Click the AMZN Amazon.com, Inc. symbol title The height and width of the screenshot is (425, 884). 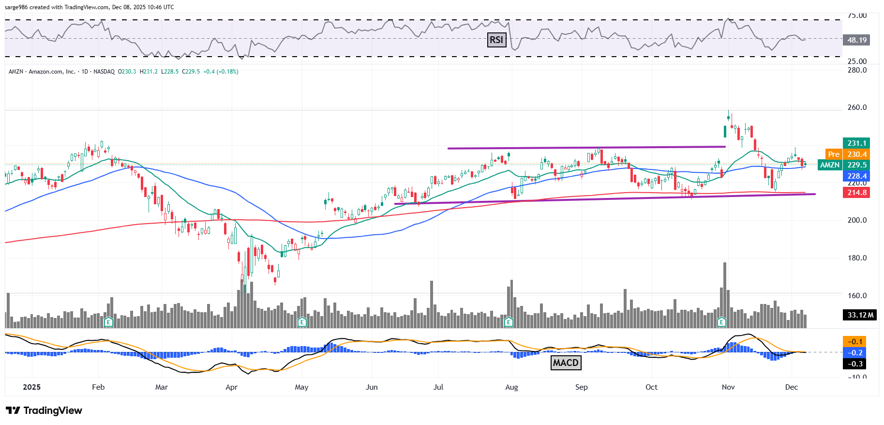pos(42,72)
